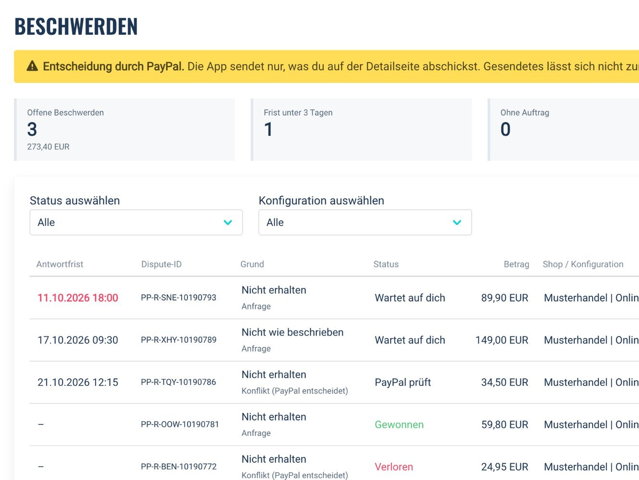Screen dimensions: 639x480
Task: Click the warning triangle icon in the banner
Action: click(32, 66)
